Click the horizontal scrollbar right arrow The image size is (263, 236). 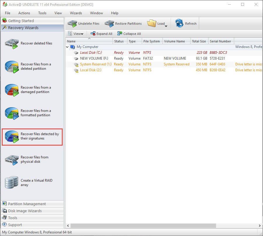(260, 226)
